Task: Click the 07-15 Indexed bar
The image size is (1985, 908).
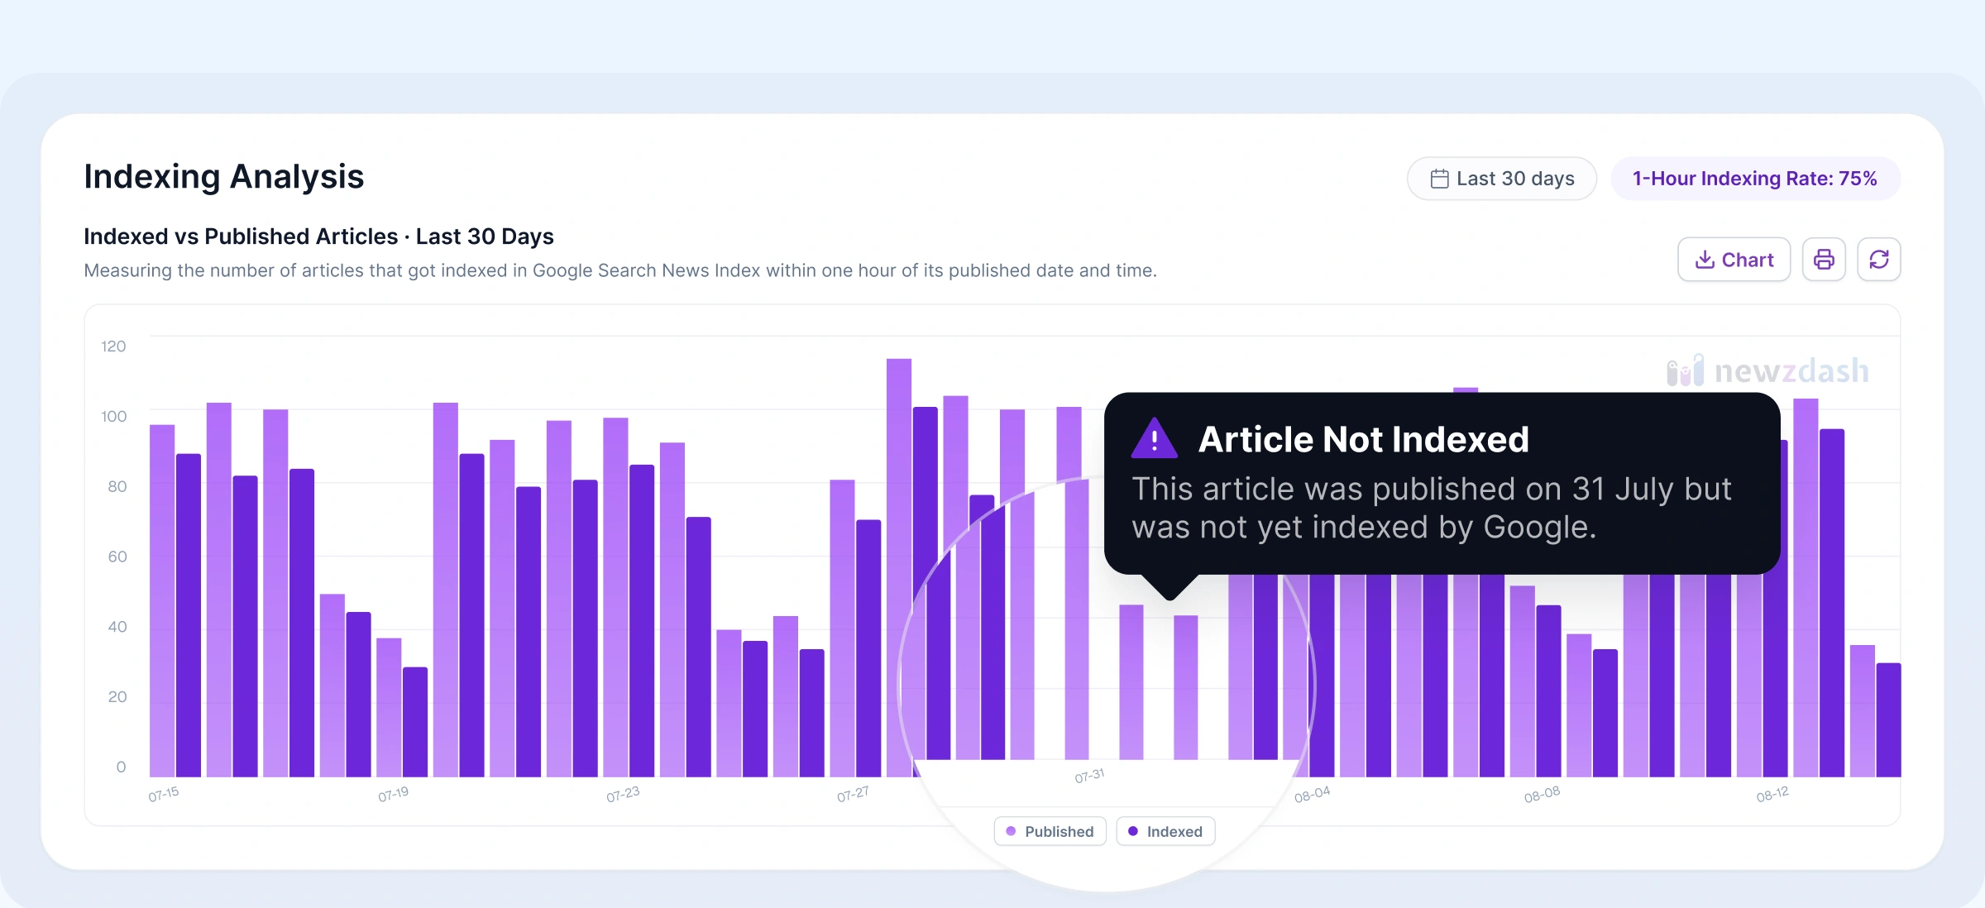Action: pos(189,615)
